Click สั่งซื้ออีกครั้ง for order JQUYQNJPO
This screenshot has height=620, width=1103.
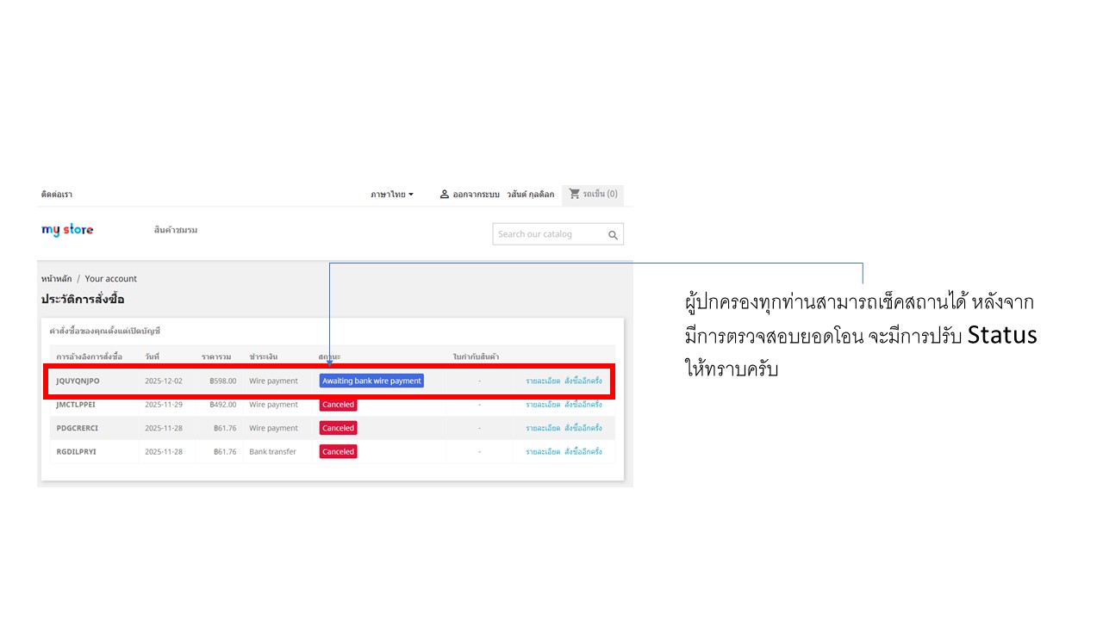[583, 381]
